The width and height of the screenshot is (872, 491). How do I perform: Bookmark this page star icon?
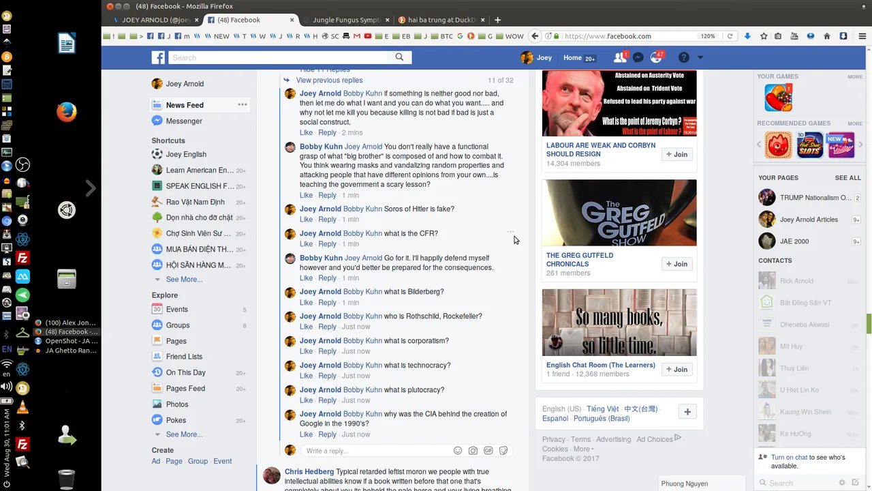pyautogui.click(x=764, y=36)
